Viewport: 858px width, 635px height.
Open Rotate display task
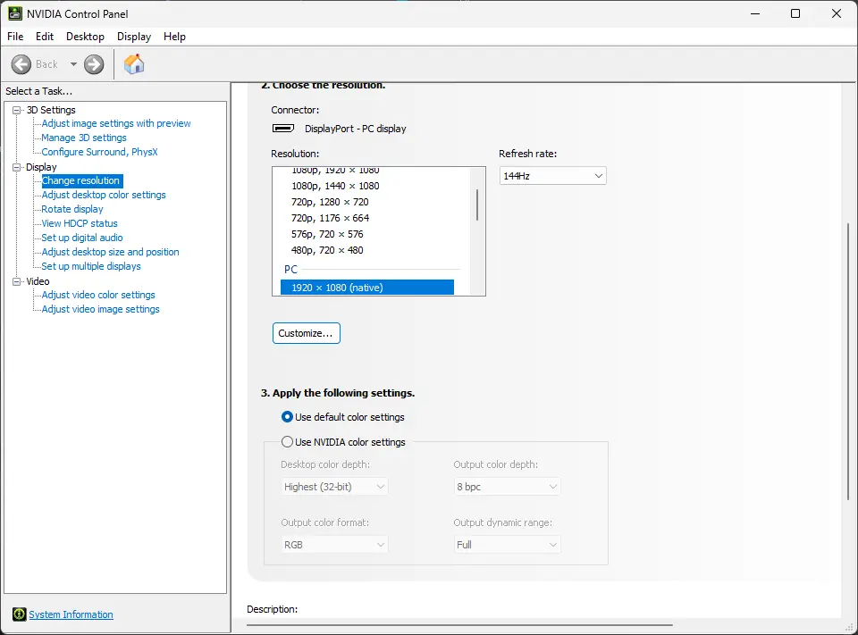72,209
